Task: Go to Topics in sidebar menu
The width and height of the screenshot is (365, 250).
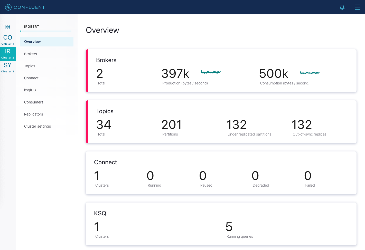Action: point(30,66)
